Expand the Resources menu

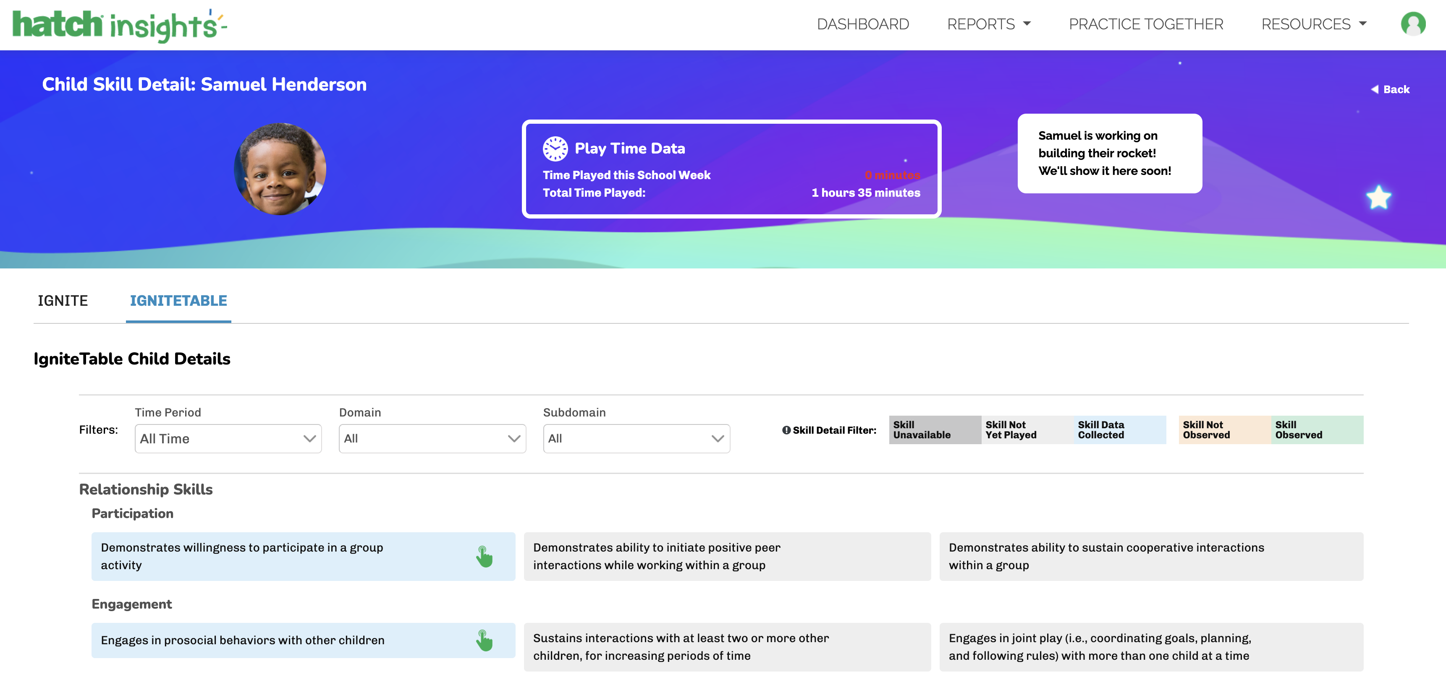1313,24
